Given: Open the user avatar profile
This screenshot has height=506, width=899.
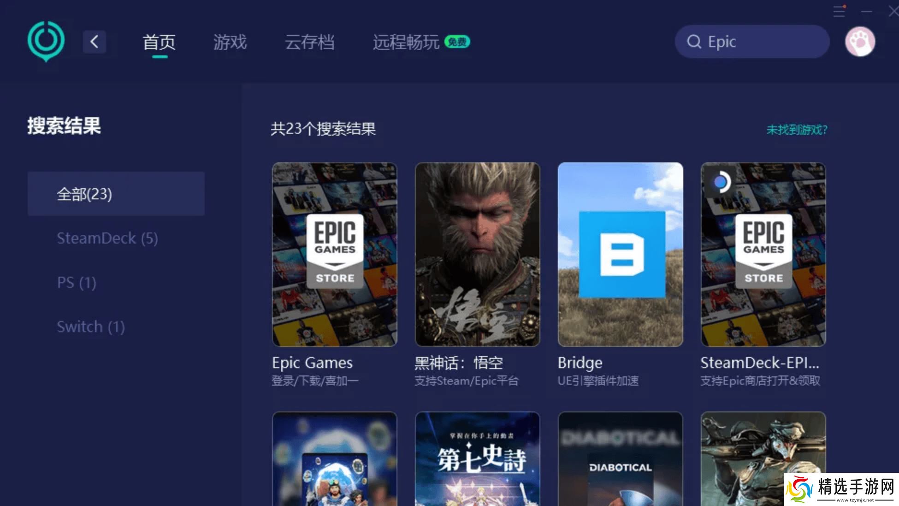Looking at the screenshot, I should pos(860,42).
